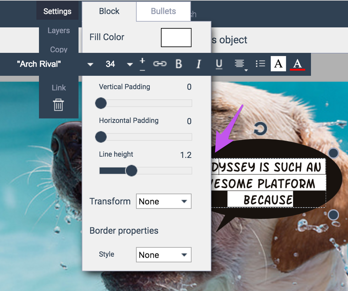348x291 pixels.
Task: Open red-underlined text color picker
Action: [298, 64]
